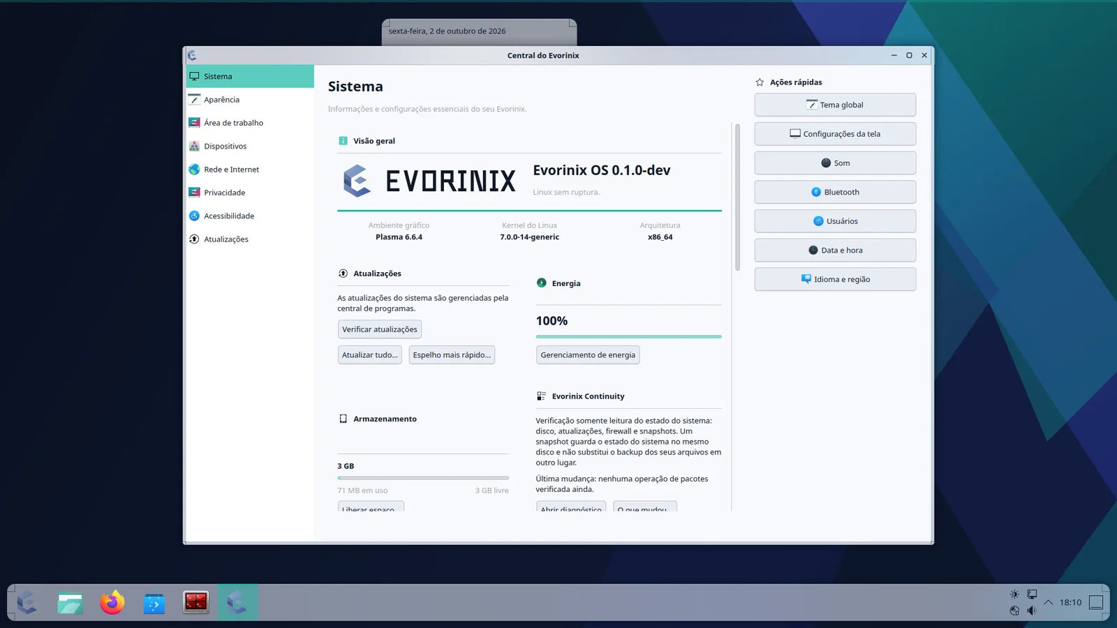
Task: Click the kernel version 7.0.0-14-generic text
Action: 529,237
